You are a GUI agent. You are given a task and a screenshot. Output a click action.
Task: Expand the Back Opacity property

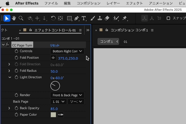point(9,108)
